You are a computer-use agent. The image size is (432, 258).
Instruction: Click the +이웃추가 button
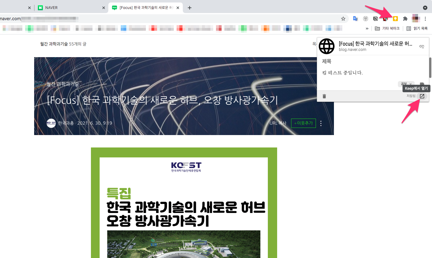(304, 123)
